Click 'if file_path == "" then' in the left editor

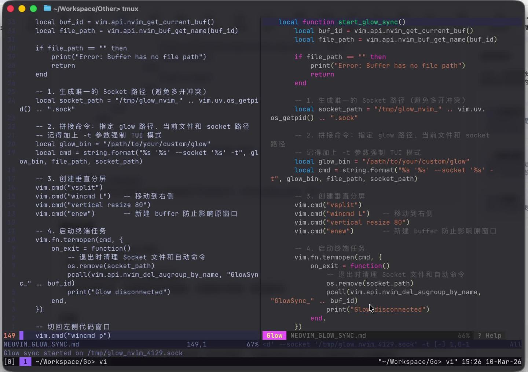pyautogui.click(x=81, y=48)
